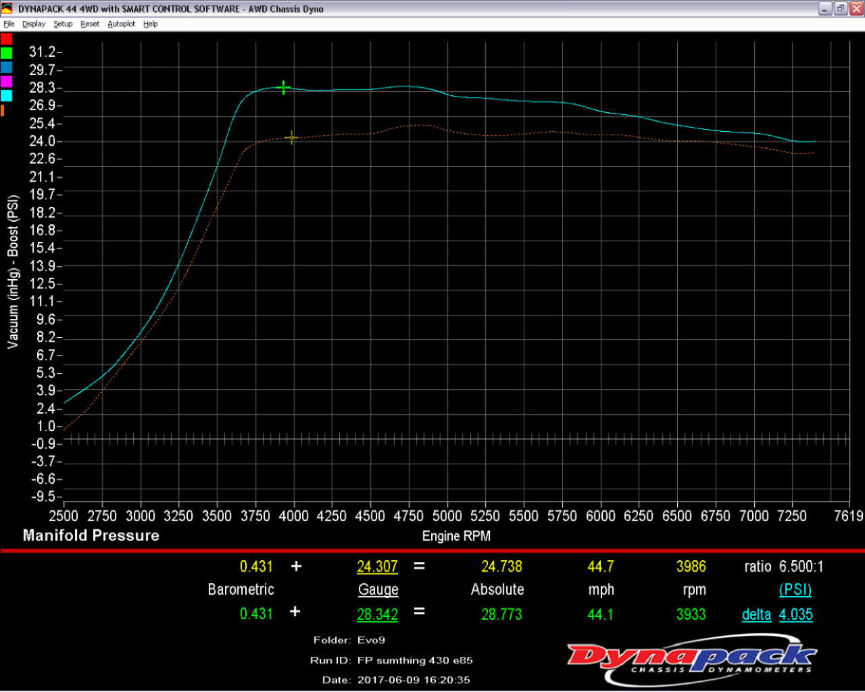
Task: Click the small orange run marker
Action: click(x=3, y=110)
